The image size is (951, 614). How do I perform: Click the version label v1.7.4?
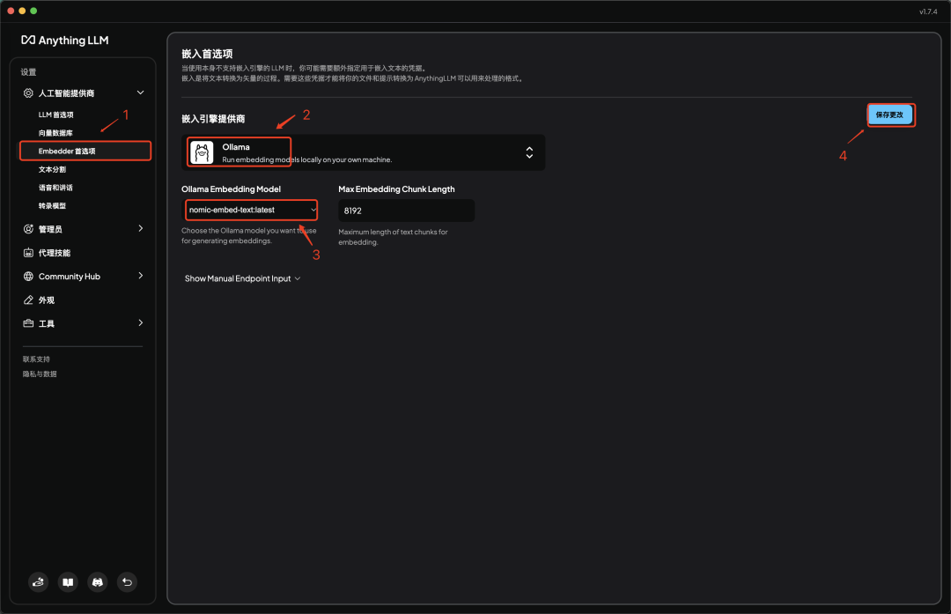pyautogui.click(x=928, y=11)
